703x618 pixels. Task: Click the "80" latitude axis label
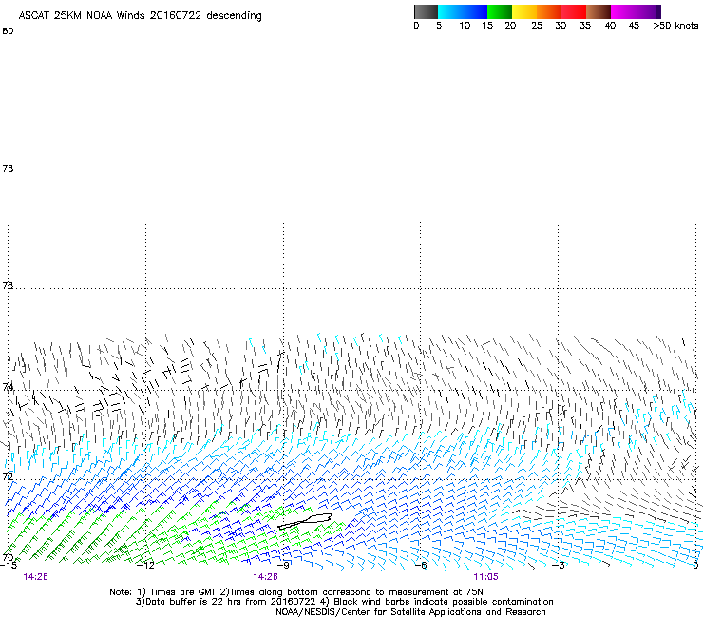click(8, 31)
